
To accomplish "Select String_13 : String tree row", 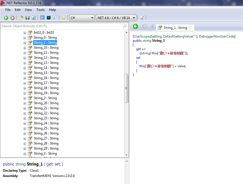I will [46, 63].
